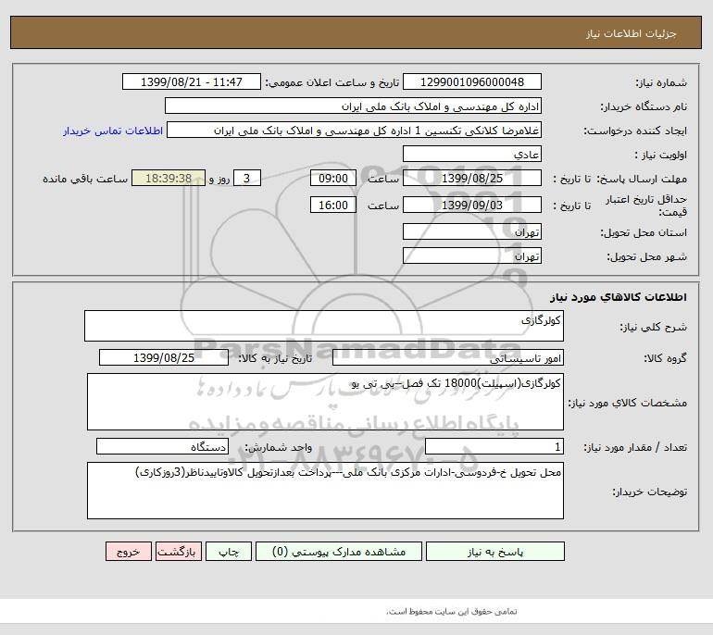The width and height of the screenshot is (713, 635).
Task: Click the announcement date field 1399/08/21 - 11:47
Action: [192, 81]
